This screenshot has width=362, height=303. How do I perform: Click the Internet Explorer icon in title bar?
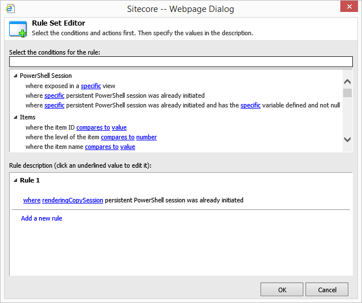tap(10, 8)
